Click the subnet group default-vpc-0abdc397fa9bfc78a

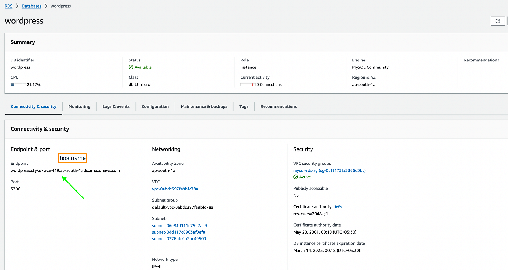point(183,207)
